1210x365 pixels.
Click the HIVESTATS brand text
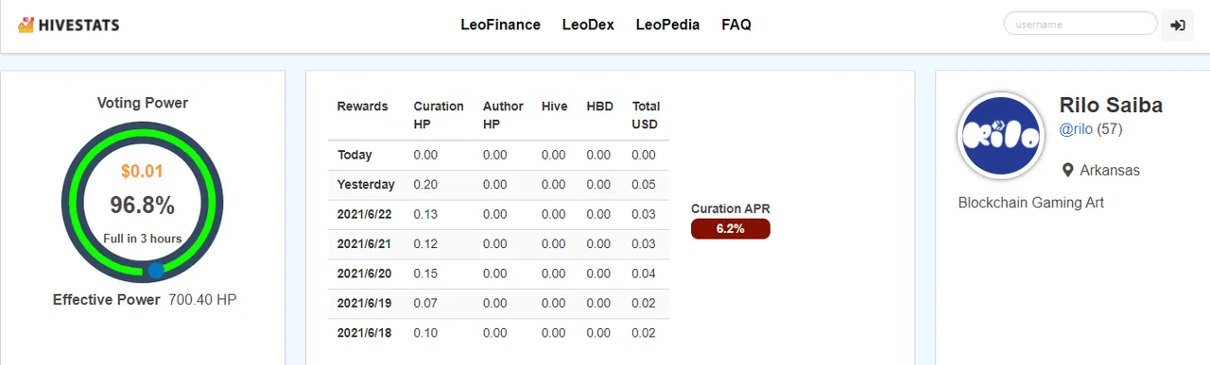pyautogui.click(x=79, y=25)
